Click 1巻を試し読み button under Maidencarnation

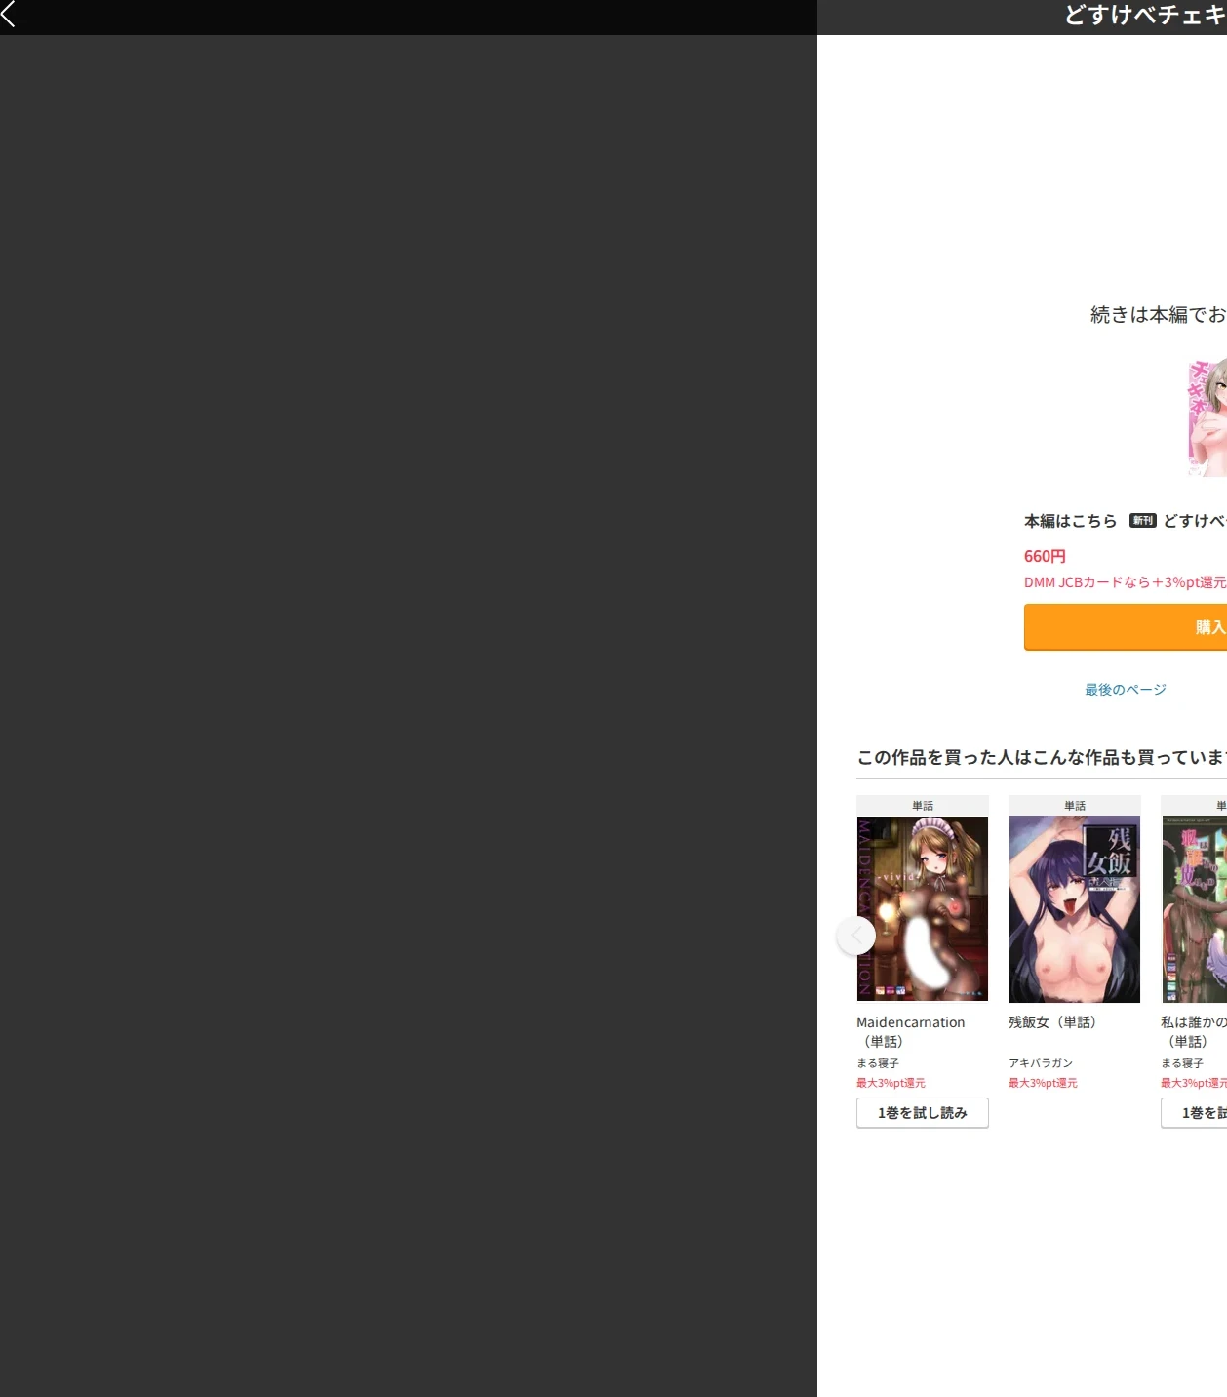pyautogui.click(x=923, y=1113)
